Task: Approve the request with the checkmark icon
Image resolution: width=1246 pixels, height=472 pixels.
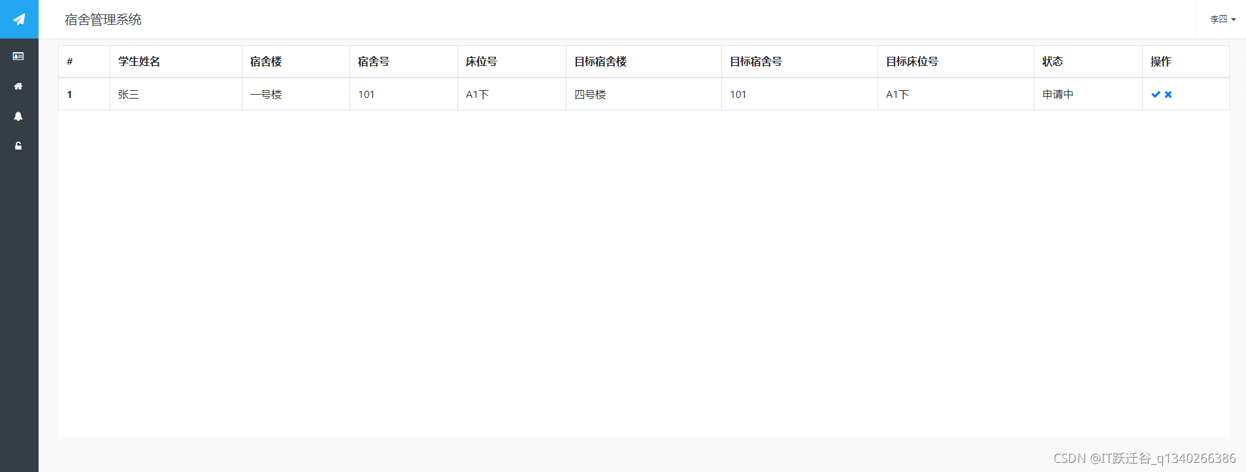Action: 1156,95
